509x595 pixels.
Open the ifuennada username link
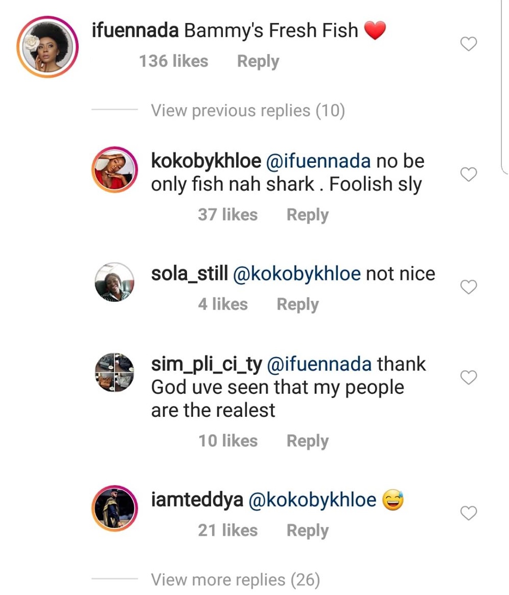[x=135, y=31]
